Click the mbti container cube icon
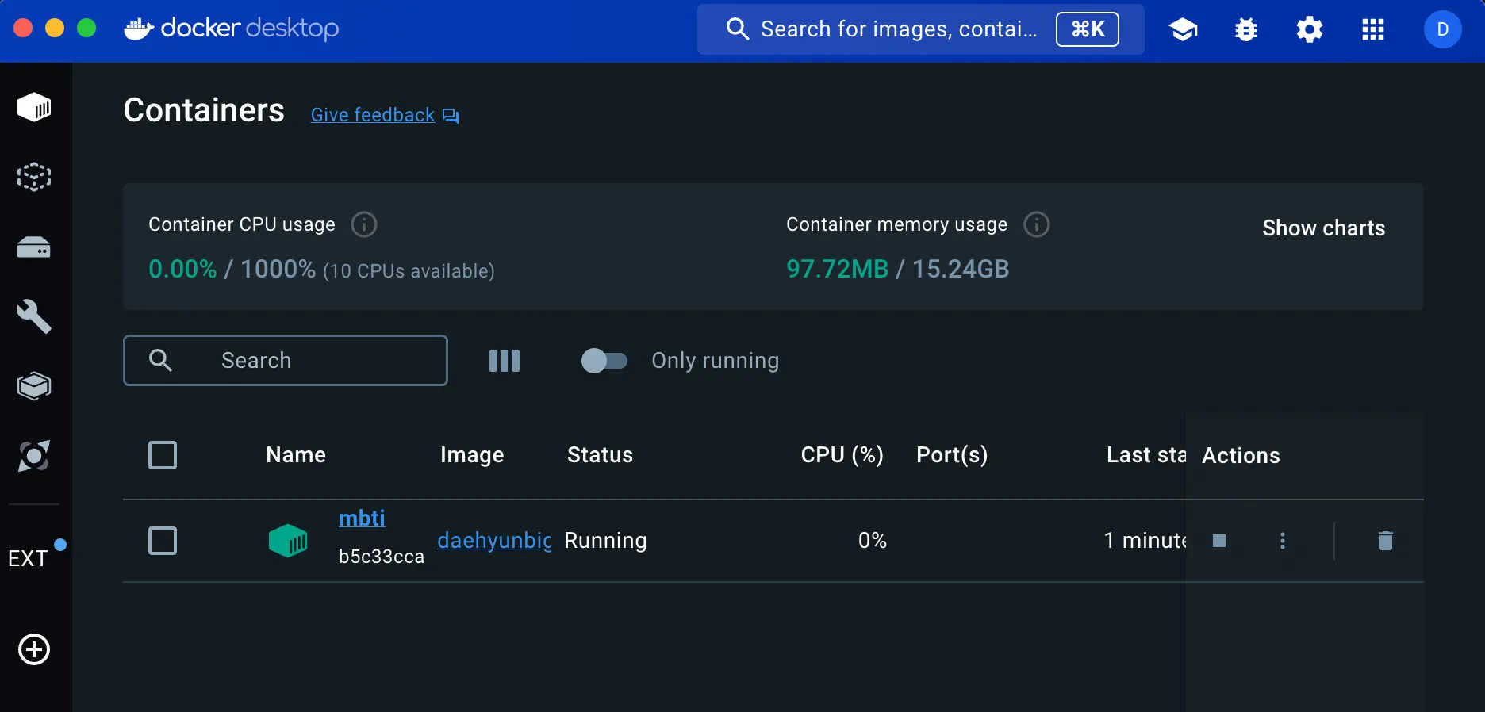1485x712 pixels. (x=288, y=541)
